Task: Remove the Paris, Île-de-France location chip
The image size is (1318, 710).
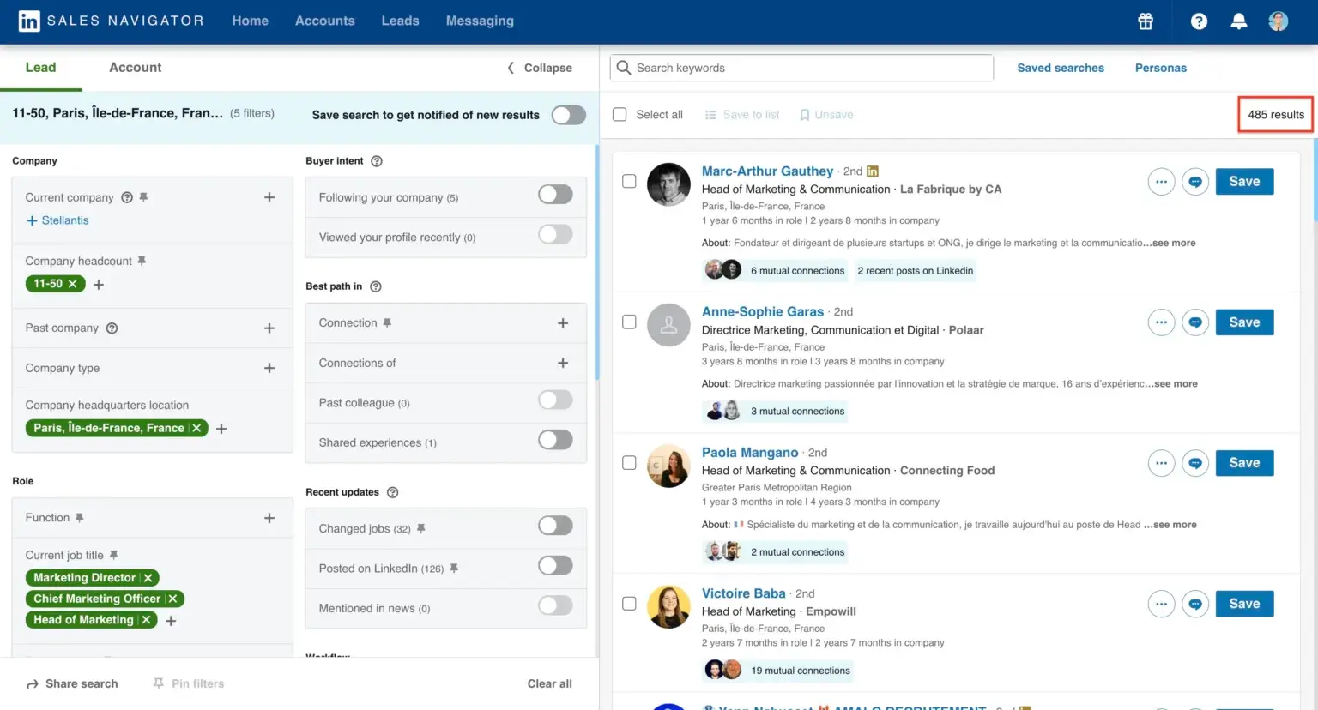Action: pyautogui.click(x=196, y=428)
